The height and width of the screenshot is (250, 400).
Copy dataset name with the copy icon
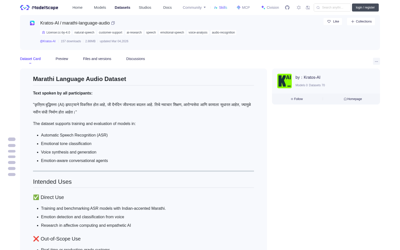[x=113, y=23]
